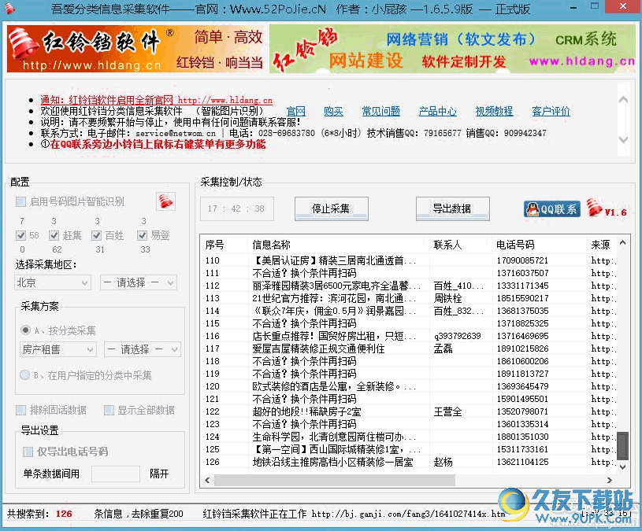Click the table's vertical scrollbar down arrow
642x531 pixels.
[623, 466]
